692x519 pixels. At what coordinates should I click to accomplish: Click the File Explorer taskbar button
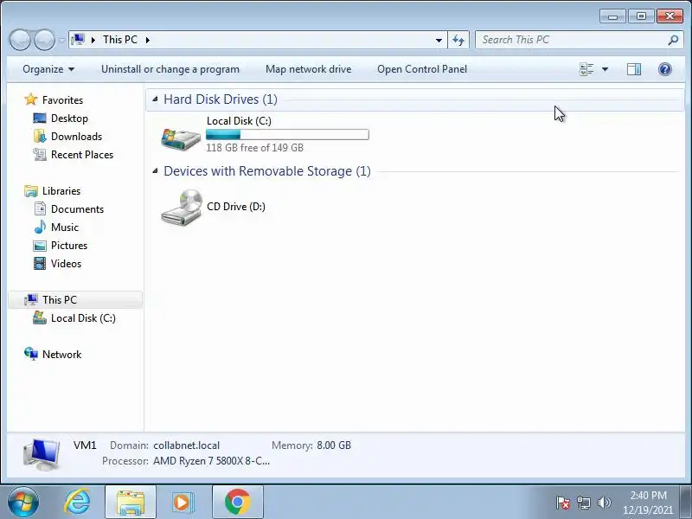(x=131, y=502)
